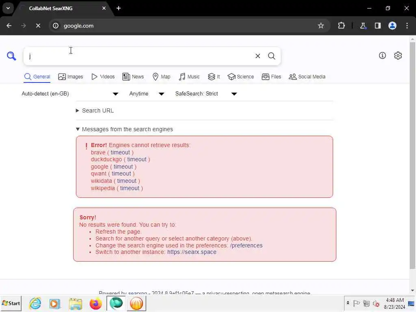Switch to It category

[x=214, y=77]
